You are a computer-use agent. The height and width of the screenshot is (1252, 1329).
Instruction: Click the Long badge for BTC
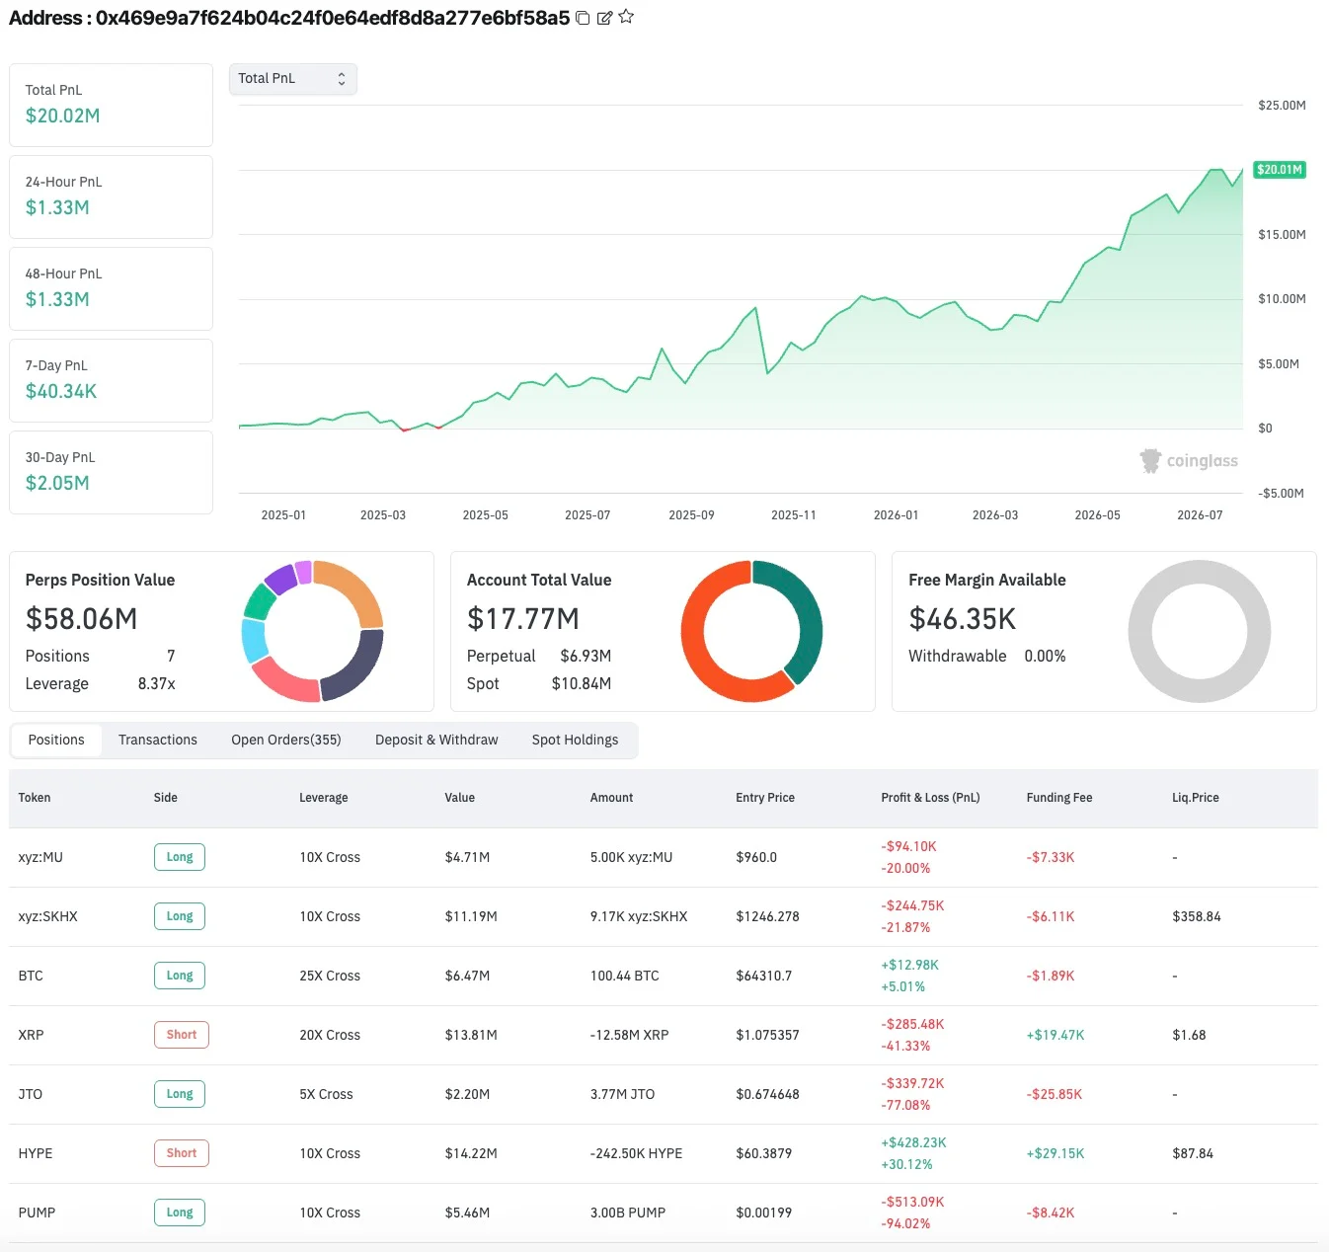pyautogui.click(x=180, y=976)
